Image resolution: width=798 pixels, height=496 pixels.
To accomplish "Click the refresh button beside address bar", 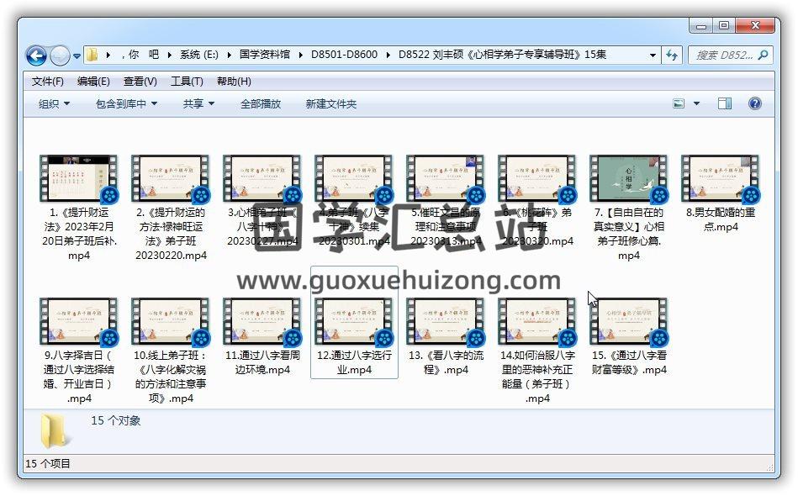I will pyautogui.click(x=672, y=55).
